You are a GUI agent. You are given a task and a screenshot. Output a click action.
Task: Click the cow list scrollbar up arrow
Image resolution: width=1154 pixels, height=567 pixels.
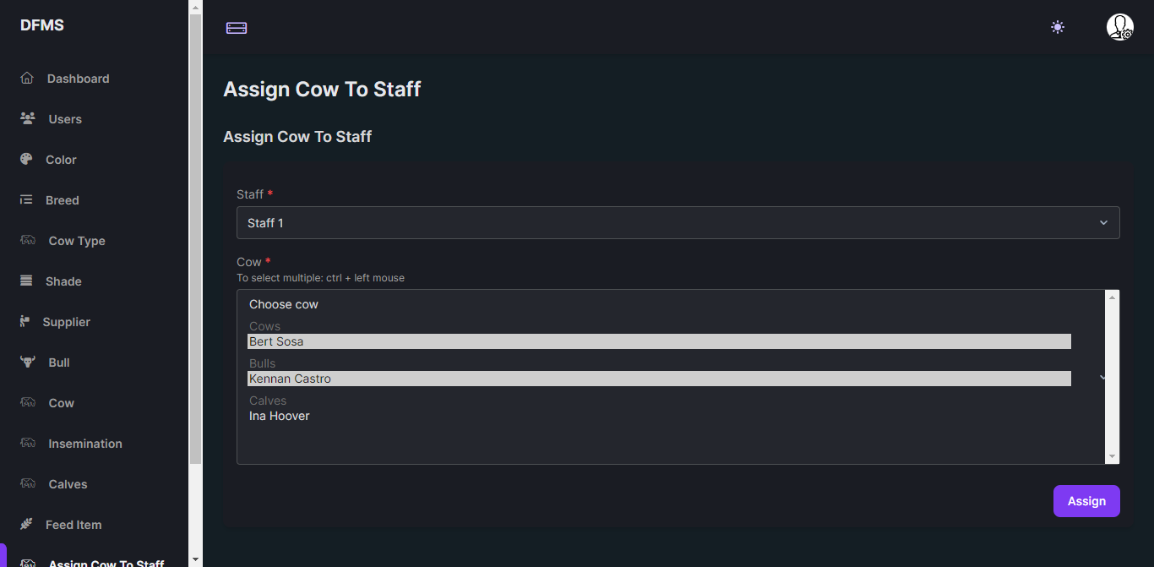(x=1112, y=297)
